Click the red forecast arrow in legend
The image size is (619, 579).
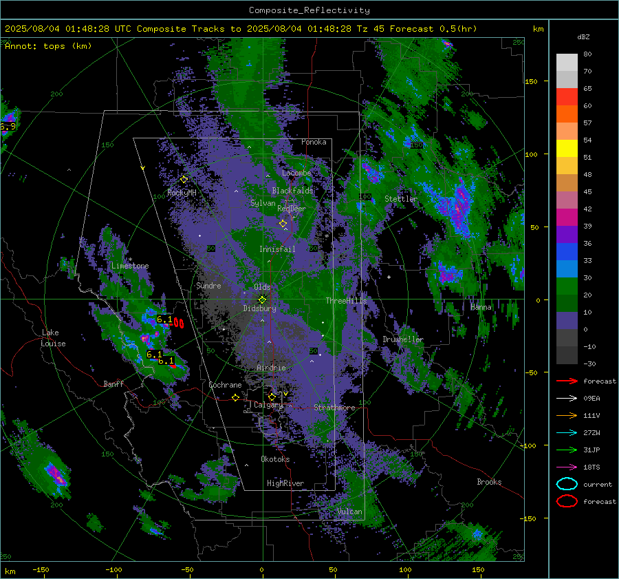567,381
